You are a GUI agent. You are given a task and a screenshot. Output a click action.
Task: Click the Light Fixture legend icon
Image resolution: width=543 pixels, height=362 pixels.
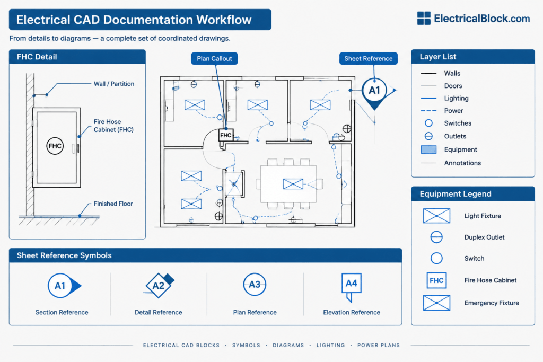click(436, 216)
